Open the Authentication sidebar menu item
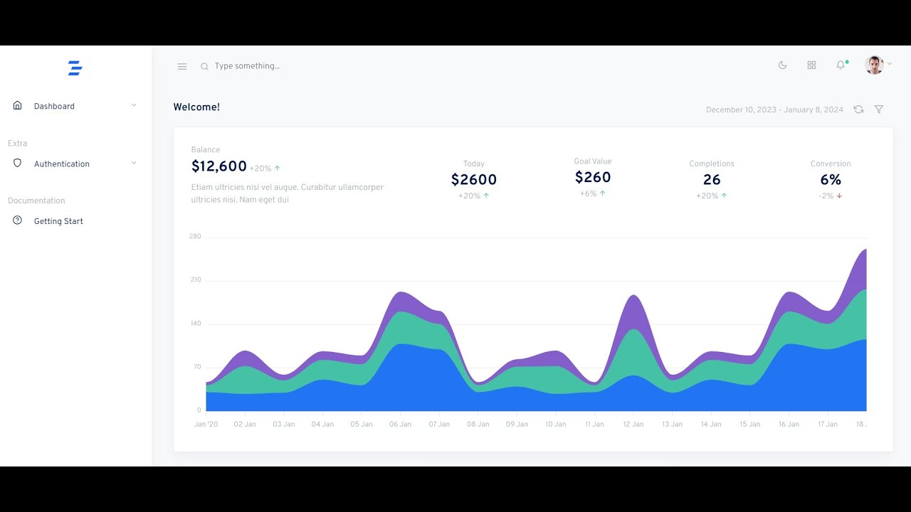The height and width of the screenshot is (512, 911). coord(75,164)
